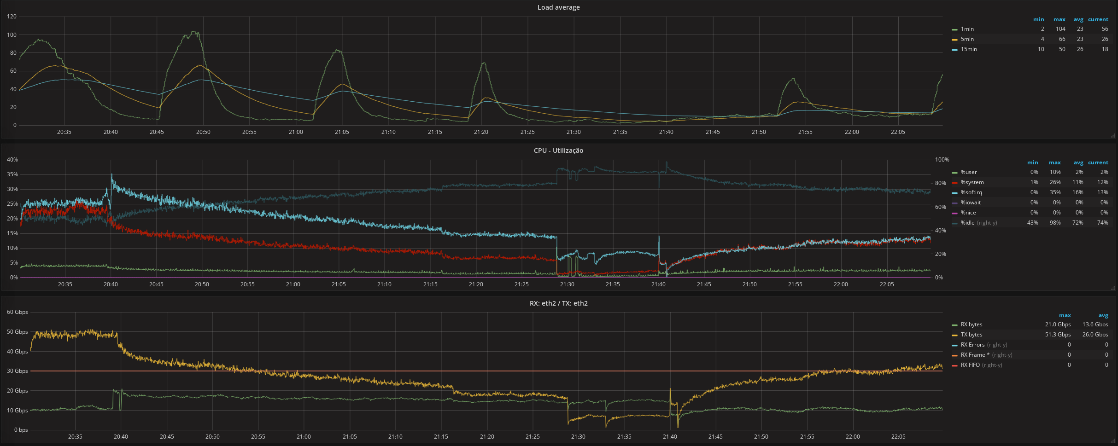Click the 1min max value 104

(x=1060, y=29)
